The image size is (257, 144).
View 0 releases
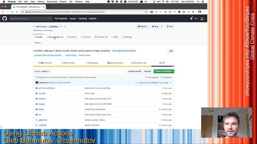[x=92, y=63]
